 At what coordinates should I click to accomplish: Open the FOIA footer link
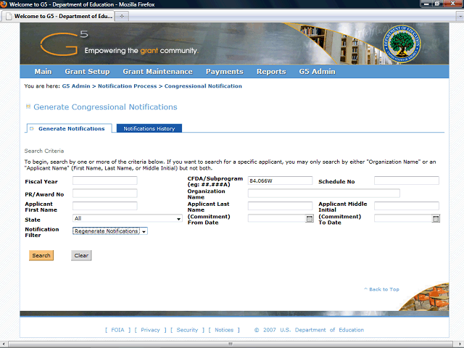tap(117, 330)
